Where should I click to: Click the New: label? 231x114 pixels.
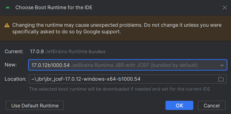tap(11, 65)
